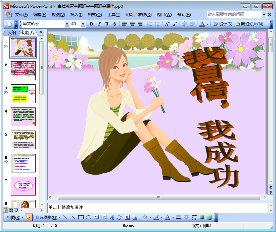Select slide 3 thumbnail
Image resolution: width=276 pixels, height=232 pixels.
pos(23,94)
